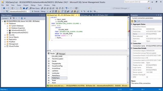Click the New Query button
Screen dimensions: 163x91
[35, 8]
